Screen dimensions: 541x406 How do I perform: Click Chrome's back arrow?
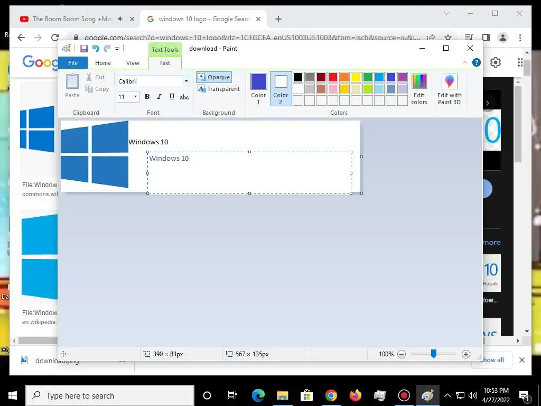tap(21, 38)
